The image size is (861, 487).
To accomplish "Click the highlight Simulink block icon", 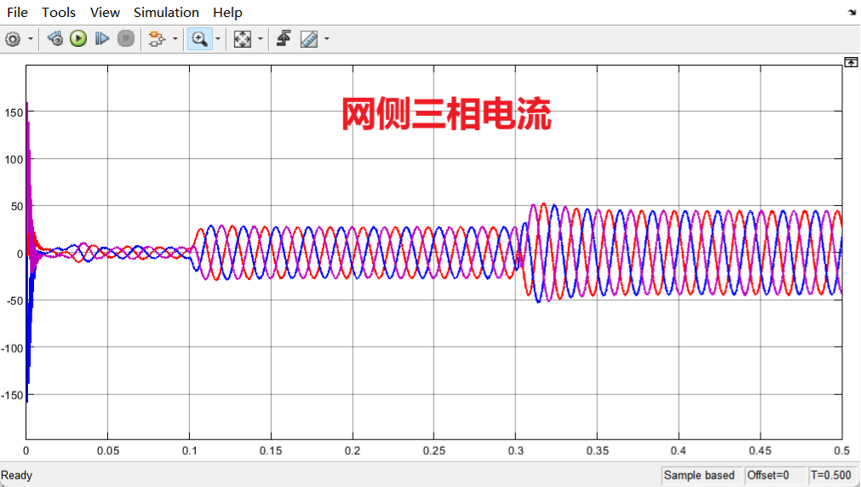I will 157,38.
